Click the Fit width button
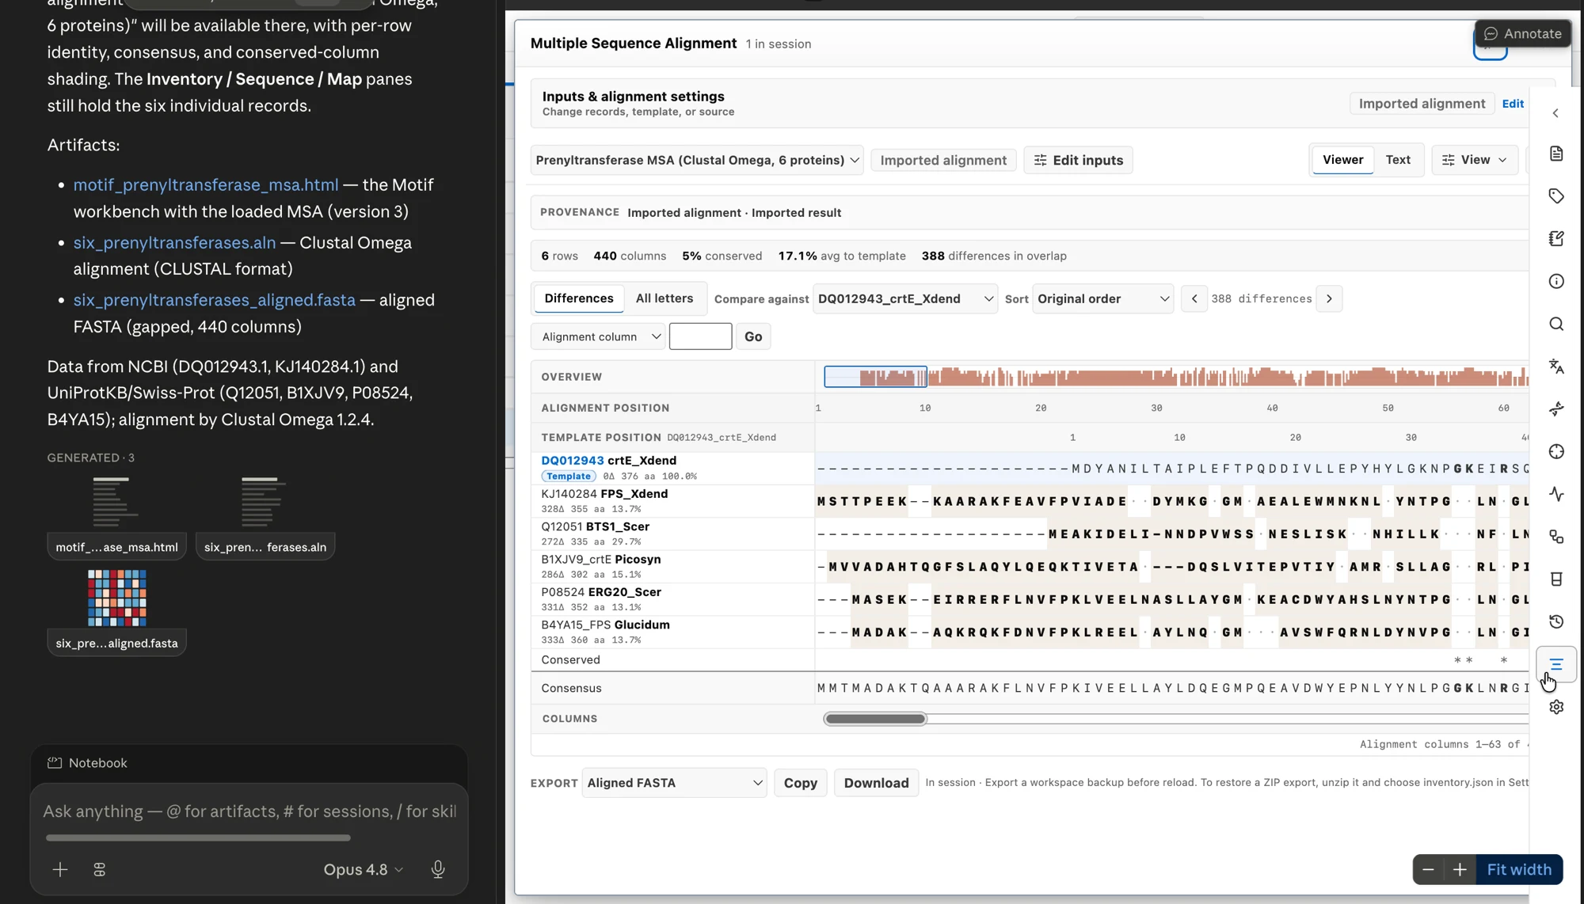 point(1519,870)
